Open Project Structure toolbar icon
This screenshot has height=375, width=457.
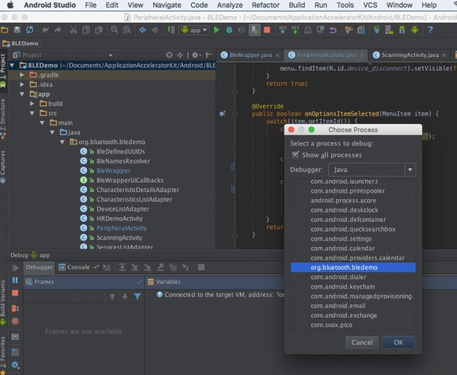361,30
